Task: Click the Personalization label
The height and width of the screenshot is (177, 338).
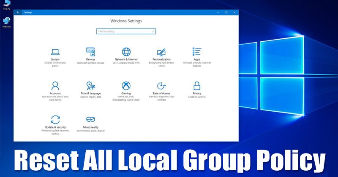Action: pyautogui.click(x=161, y=59)
